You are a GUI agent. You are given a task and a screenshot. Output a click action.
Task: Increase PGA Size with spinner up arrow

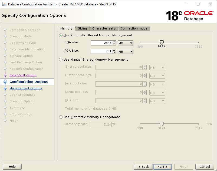[x=114, y=50]
